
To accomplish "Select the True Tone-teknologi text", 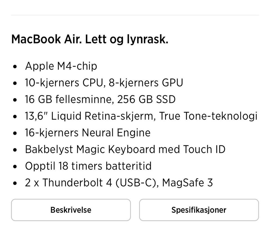I will click(x=208, y=116).
